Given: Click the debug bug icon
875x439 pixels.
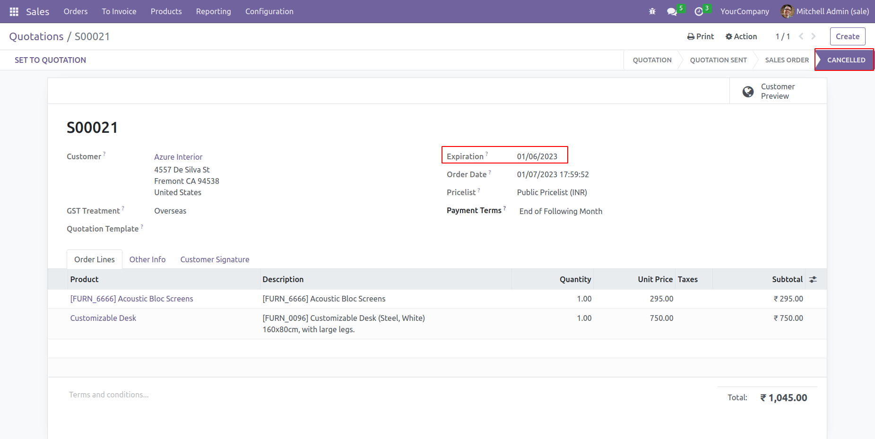Looking at the screenshot, I should [x=652, y=11].
